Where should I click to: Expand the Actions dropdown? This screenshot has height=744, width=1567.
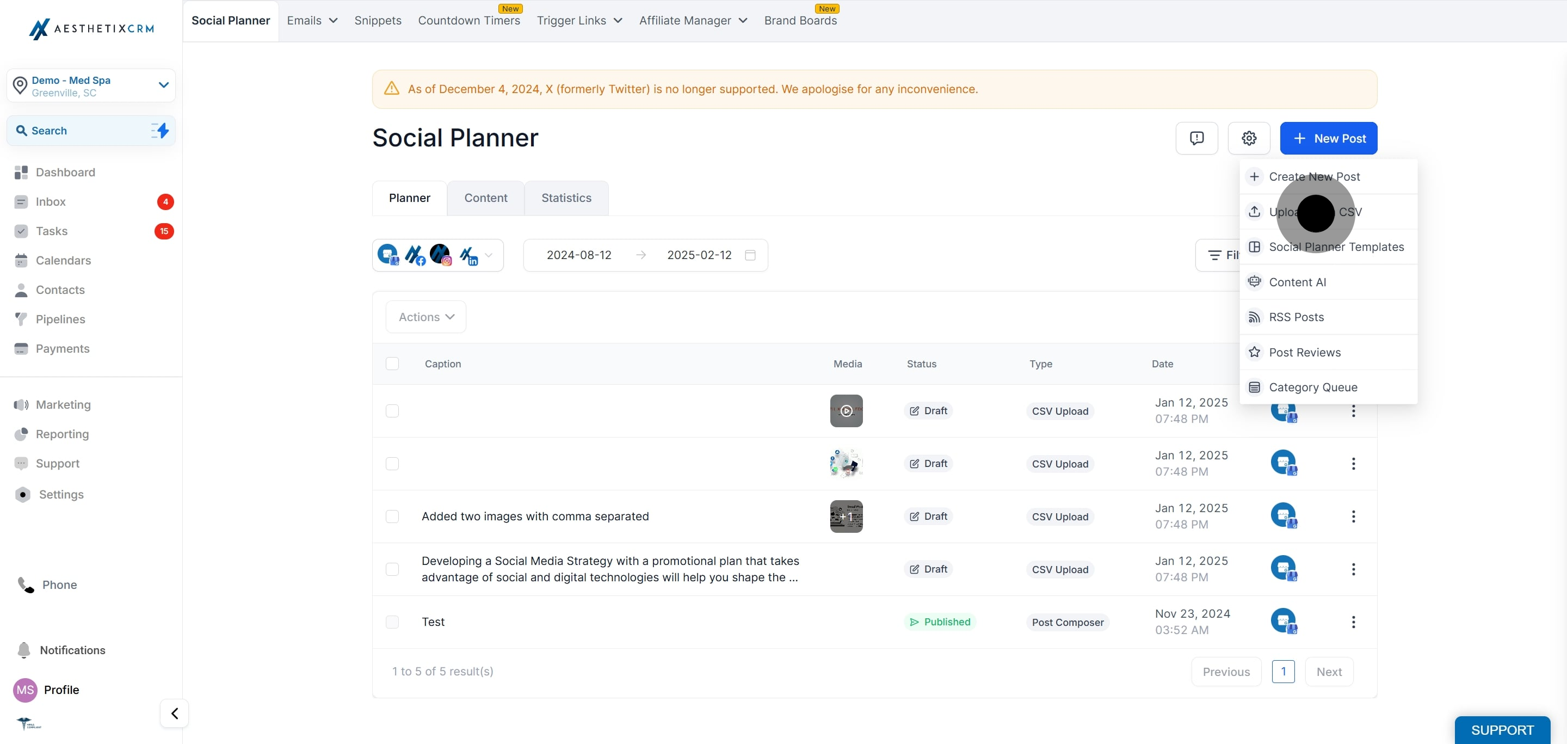(x=426, y=317)
